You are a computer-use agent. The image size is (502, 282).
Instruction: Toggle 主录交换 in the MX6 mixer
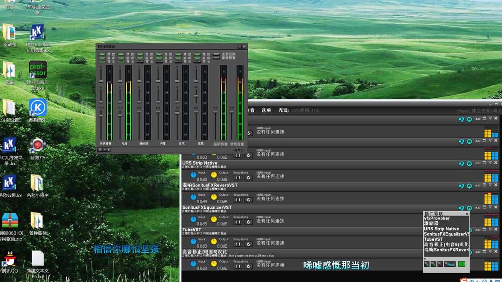[x=217, y=54]
